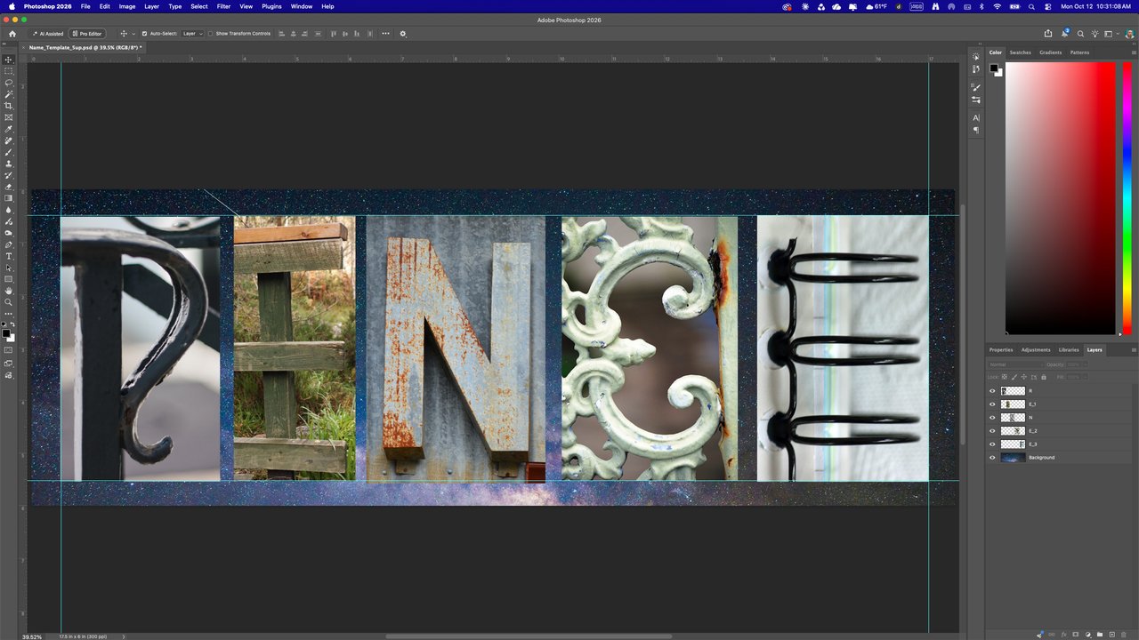Switch to the Swatches tab

pos(1020,52)
